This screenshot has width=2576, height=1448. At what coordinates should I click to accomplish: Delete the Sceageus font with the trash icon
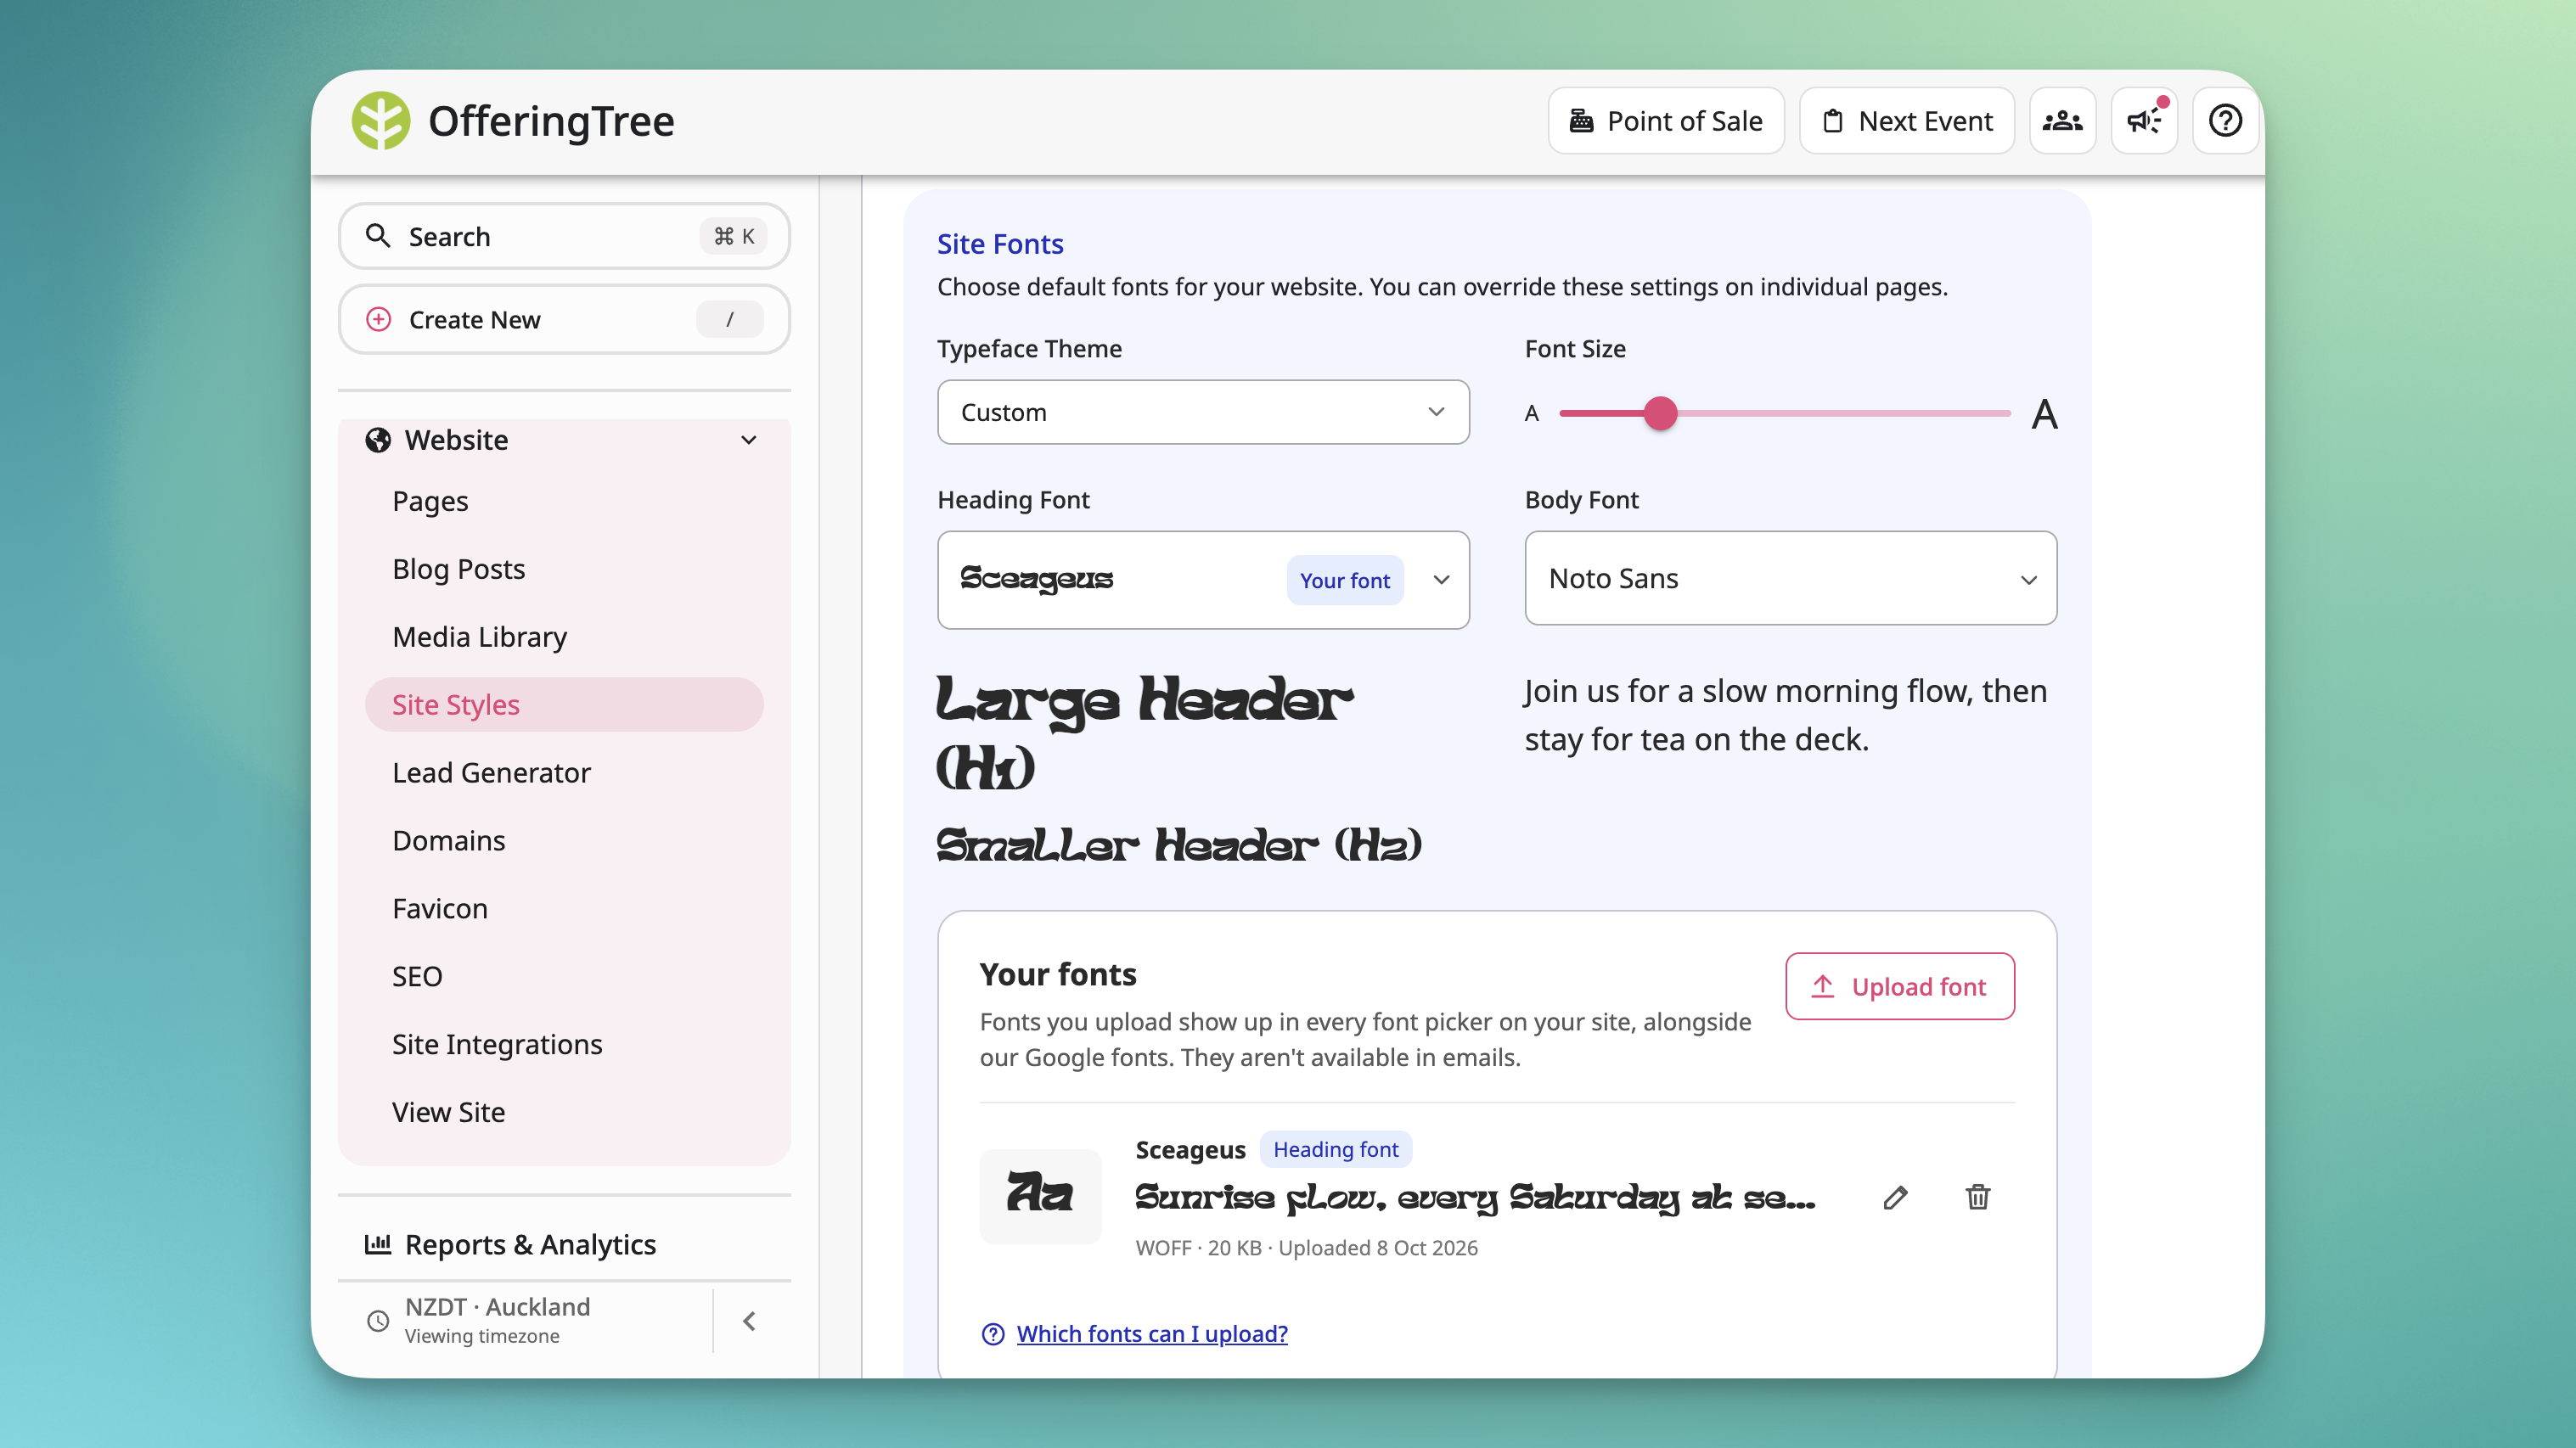[x=1977, y=1197]
